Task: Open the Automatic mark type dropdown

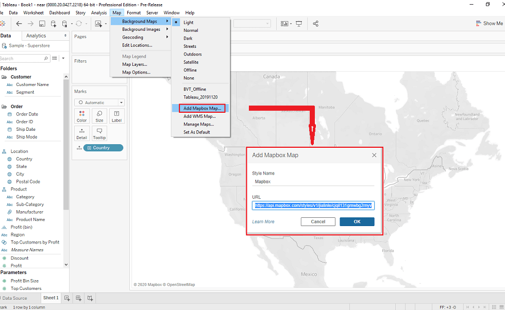Action: [x=99, y=102]
